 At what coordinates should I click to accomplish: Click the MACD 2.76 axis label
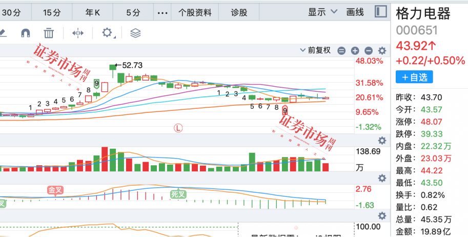pyautogui.click(x=363, y=189)
